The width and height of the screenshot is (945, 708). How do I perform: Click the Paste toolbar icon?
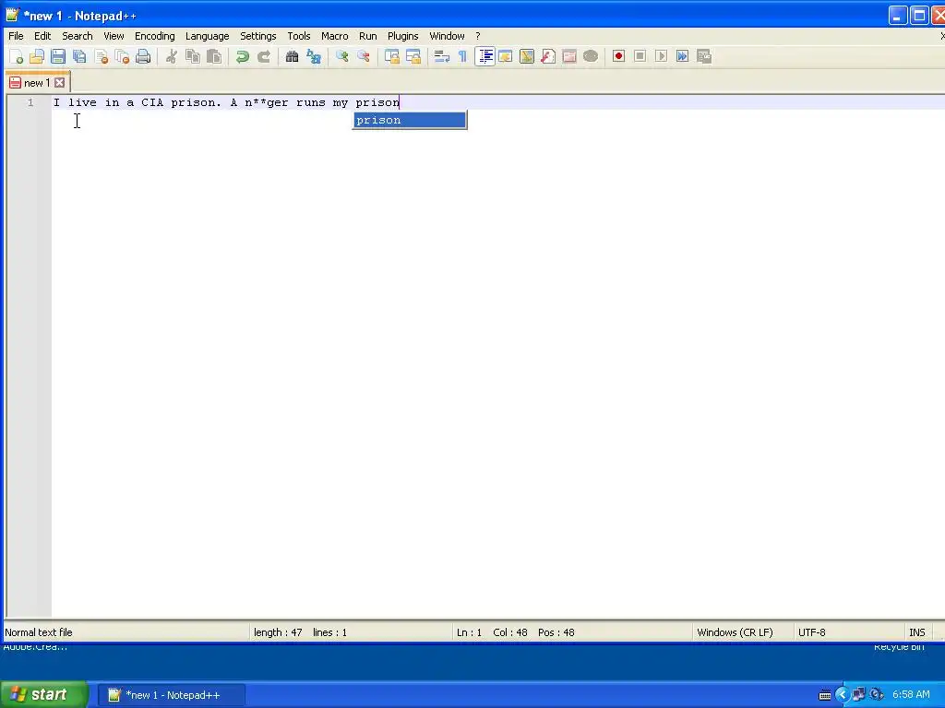point(214,56)
